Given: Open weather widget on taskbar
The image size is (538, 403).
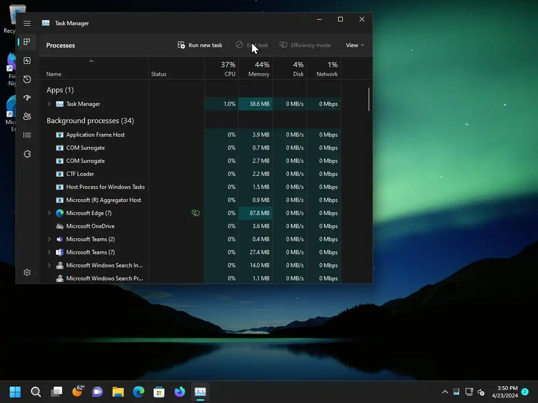Looking at the screenshot, I should coord(78,391).
